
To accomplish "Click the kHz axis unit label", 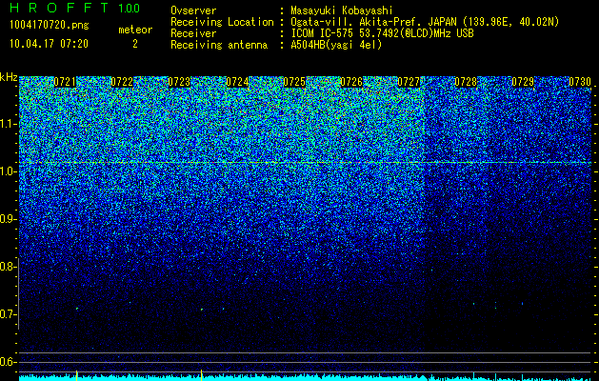I will tap(9, 77).
